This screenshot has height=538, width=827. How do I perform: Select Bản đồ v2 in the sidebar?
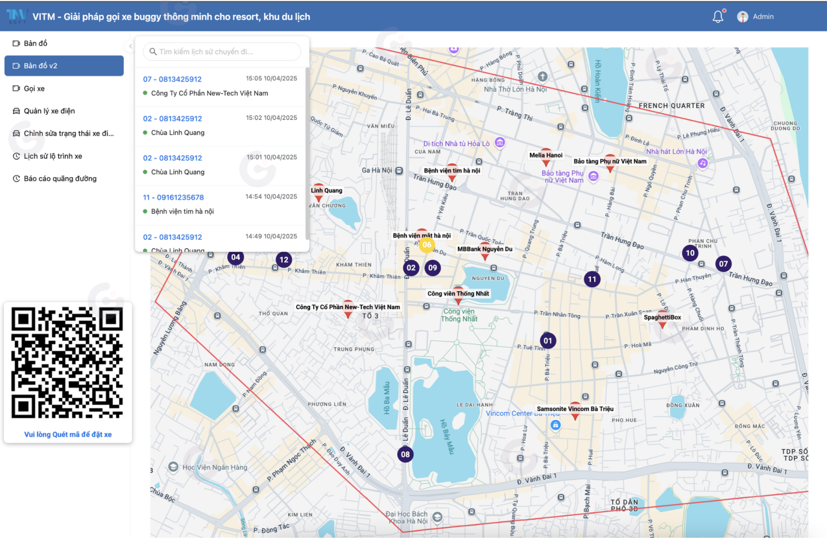pos(64,66)
